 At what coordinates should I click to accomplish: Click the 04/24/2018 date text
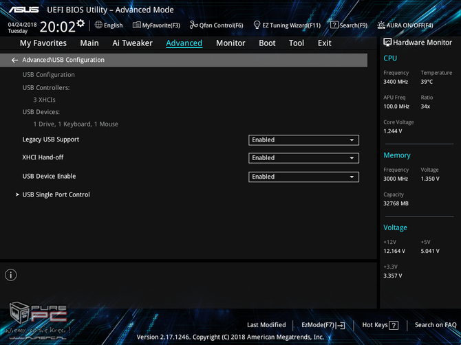(x=22, y=25)
